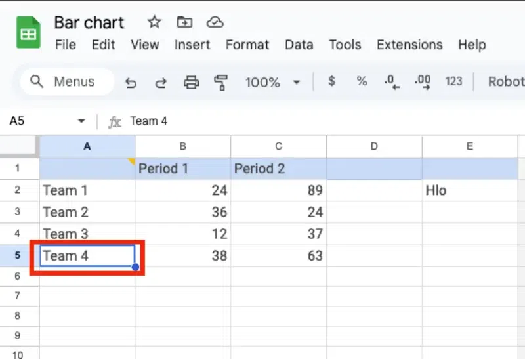525x359 pixels.
Task: Print the spreadsheet
Action: click(191, 82)
